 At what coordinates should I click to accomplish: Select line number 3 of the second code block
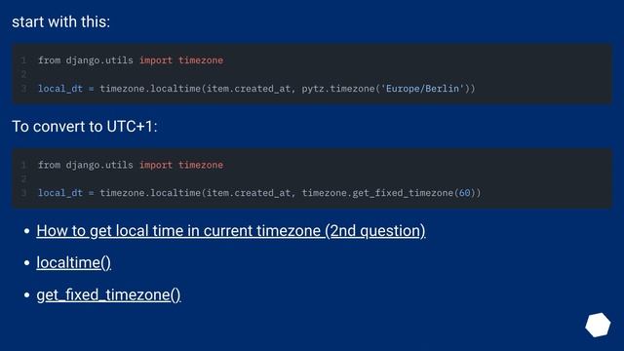23,193
